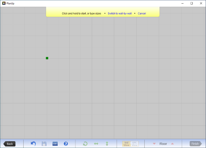Click the PlanUp app icon in title bar

[x=4, y=3]
